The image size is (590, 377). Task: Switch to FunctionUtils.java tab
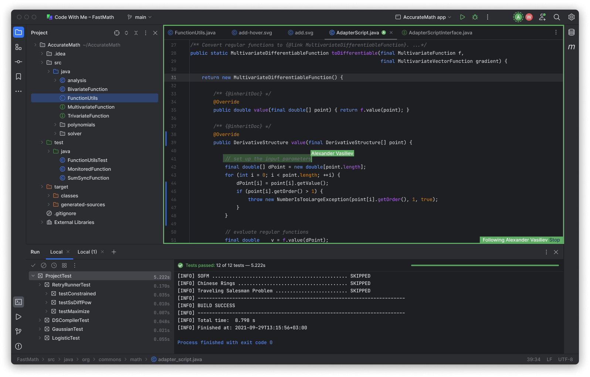click(x=191, y=33)
